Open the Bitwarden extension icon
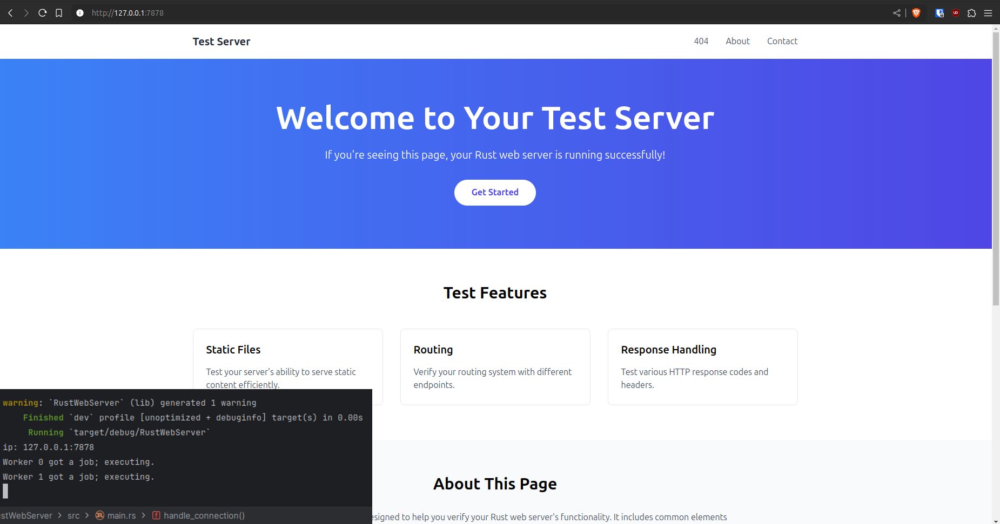The width and height of the screenshot is (1000, 524). pyautogui.click(x=939, y=13)
